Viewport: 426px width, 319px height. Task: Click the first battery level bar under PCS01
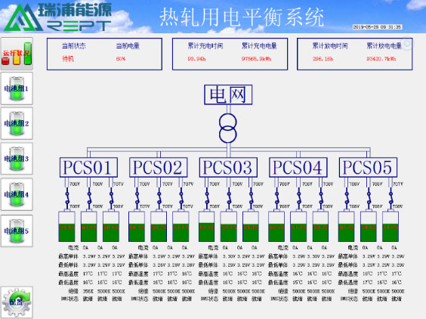click(66, 227)
